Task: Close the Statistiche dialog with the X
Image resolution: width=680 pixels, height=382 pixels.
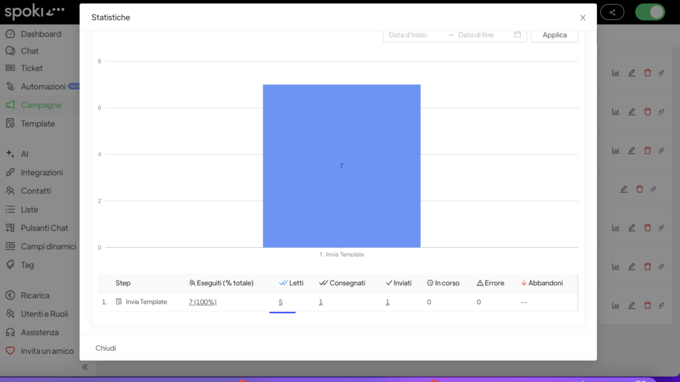Action: 582,18
